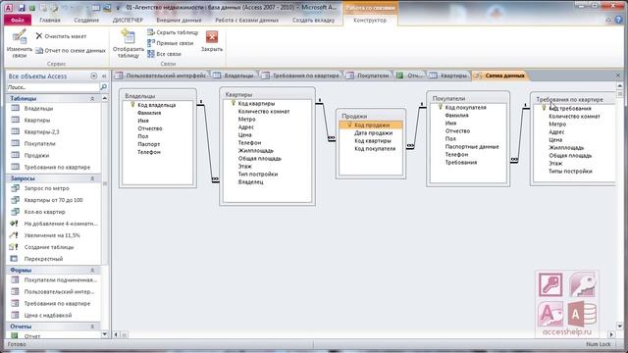628x353 pixels.
Task: Switch to the Внешние данные ribbon tab
Action: tap(179, 20)
